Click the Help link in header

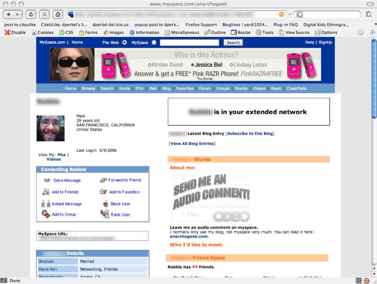pos(310,42)
